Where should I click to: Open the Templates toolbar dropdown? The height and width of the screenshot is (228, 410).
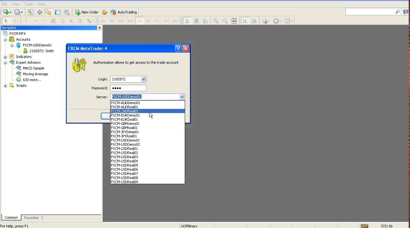coord(288,21)
